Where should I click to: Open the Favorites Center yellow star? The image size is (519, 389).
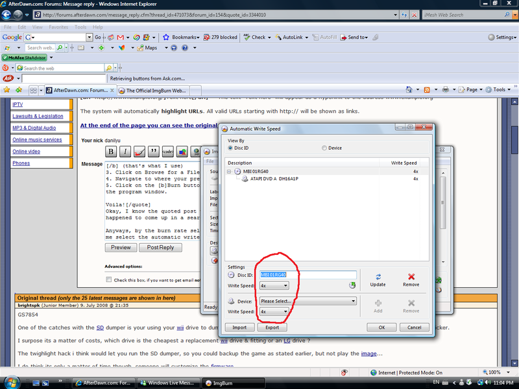pyautogui.click(x=6, y=89)
